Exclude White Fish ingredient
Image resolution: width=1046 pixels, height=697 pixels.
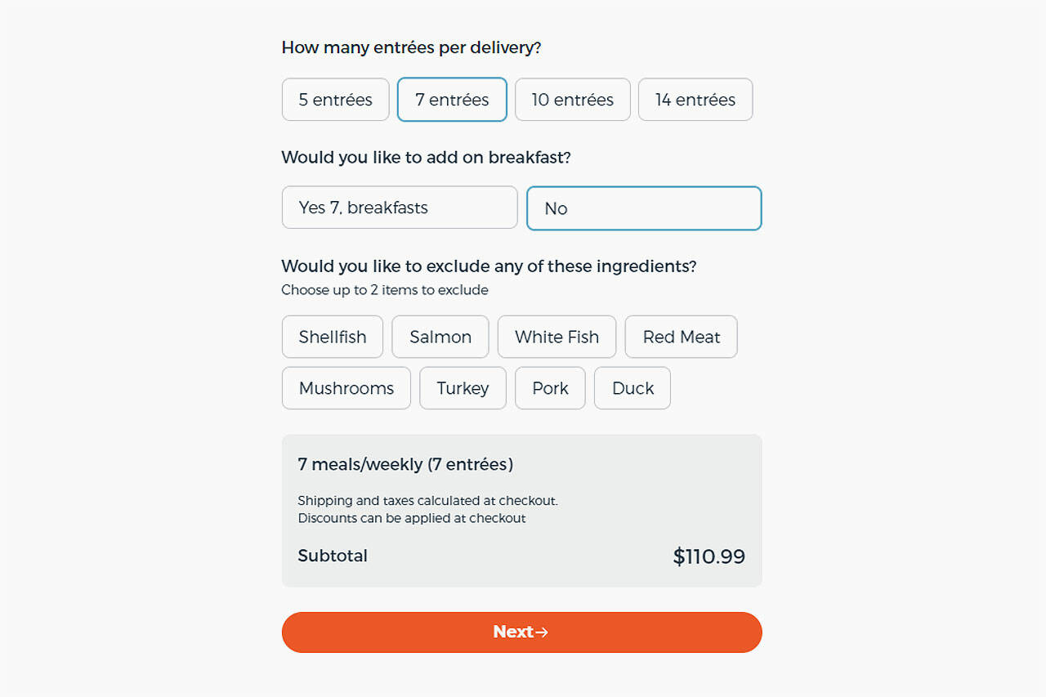tap(557, 337)
